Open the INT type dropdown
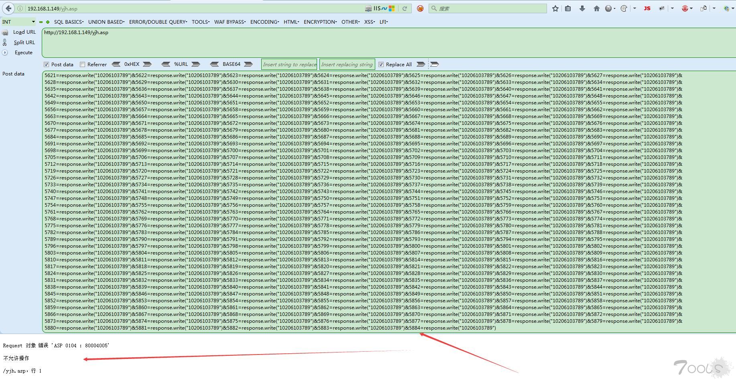The width and height of the screenshot is (736, 381). (18, 22)
